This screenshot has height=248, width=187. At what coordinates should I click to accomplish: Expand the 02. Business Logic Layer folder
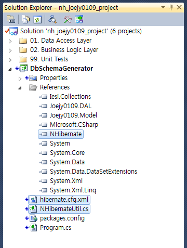tap(10, 50)
